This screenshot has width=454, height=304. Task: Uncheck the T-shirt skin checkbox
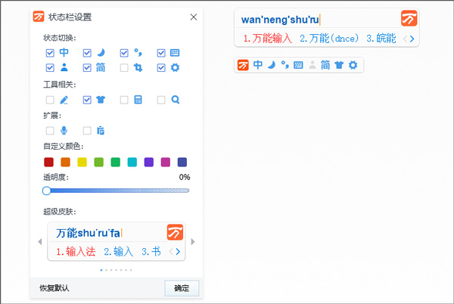point(87,100)
